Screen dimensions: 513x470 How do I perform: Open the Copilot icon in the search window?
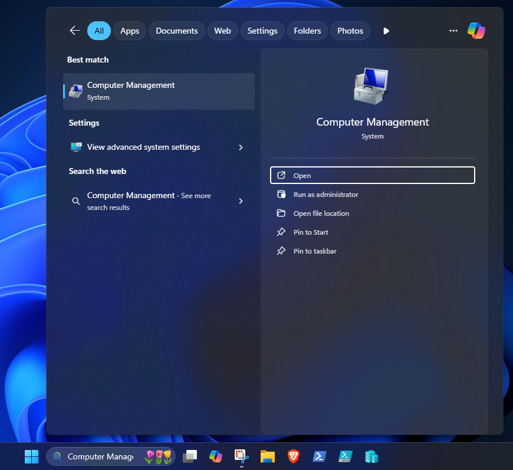[476, 30]
